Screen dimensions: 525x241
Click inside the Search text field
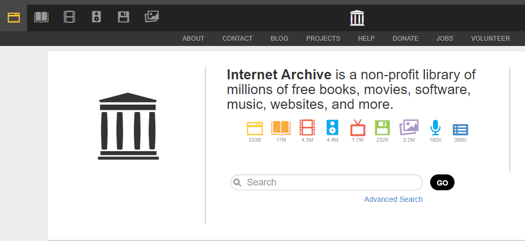(331, 182)
